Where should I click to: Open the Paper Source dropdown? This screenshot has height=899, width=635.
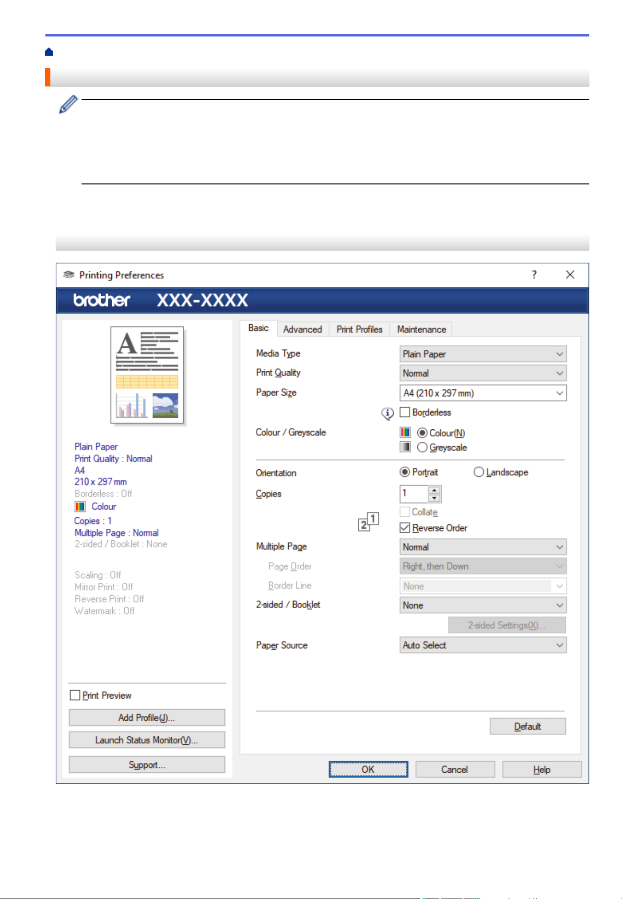click(483, 645)
